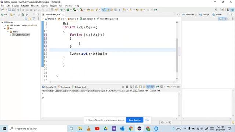Click the Save All toolbar icon
Screen dimensions: 235x132
coord(13,10)
